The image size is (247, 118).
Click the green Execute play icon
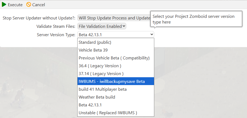click(x=4, y=5)
